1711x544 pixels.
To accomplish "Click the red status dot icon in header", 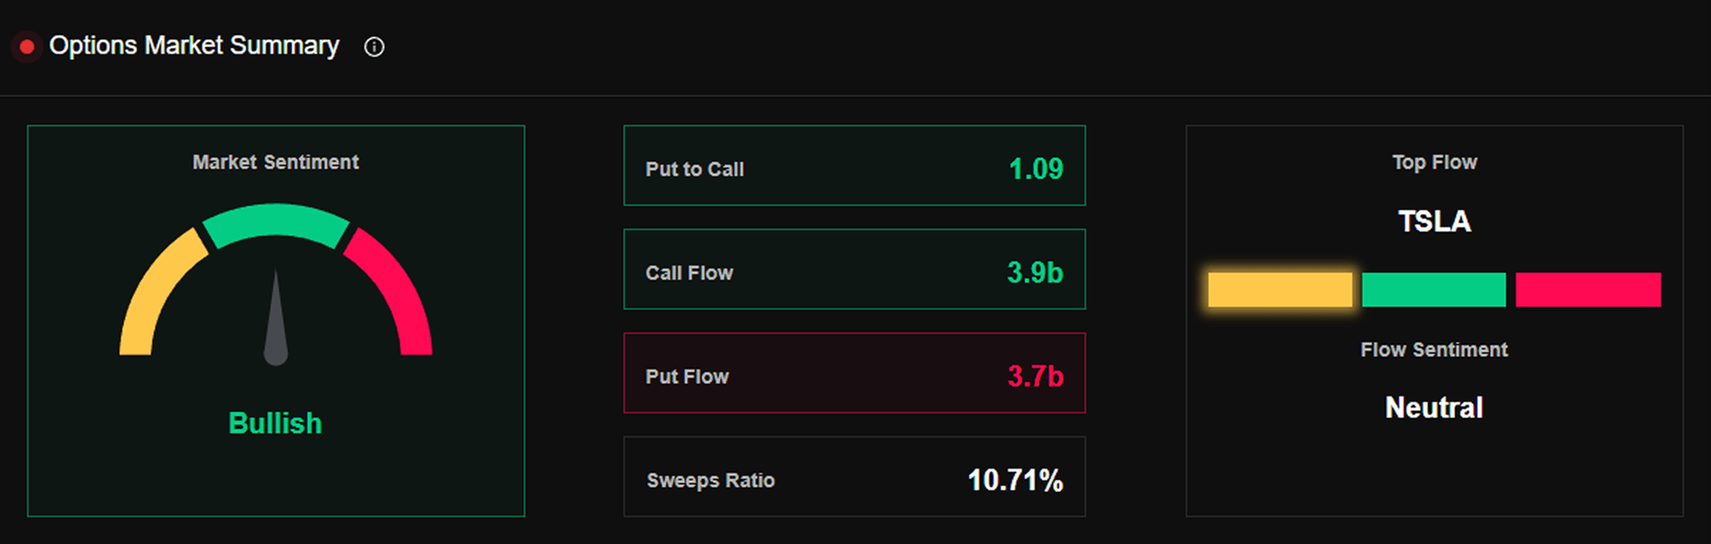I will pos(27,44).
